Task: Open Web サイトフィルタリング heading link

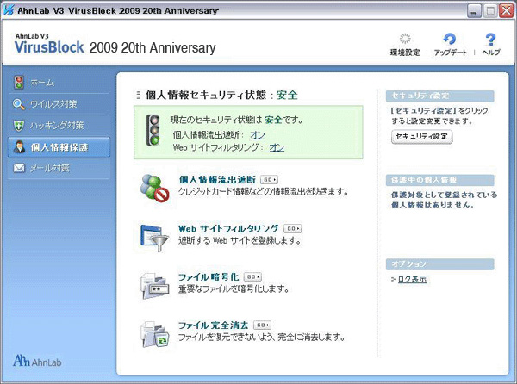Action: pos(228,228)
